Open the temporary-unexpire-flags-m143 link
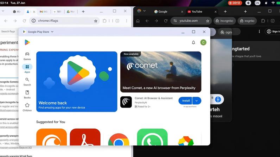Viewport: 280px width, 157px height. [16, 148]
